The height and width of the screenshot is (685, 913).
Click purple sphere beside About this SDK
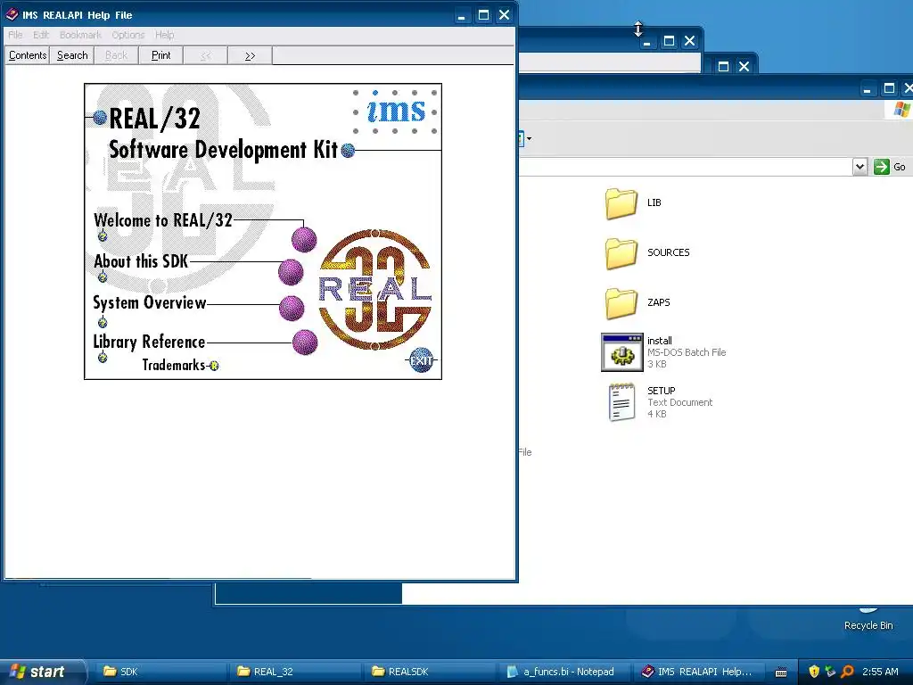click(291, 272)
